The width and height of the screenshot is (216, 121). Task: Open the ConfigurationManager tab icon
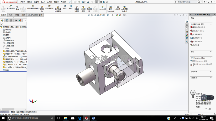tap(11, 20)
